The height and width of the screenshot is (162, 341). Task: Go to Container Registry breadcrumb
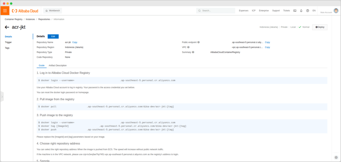coord(13,19)
